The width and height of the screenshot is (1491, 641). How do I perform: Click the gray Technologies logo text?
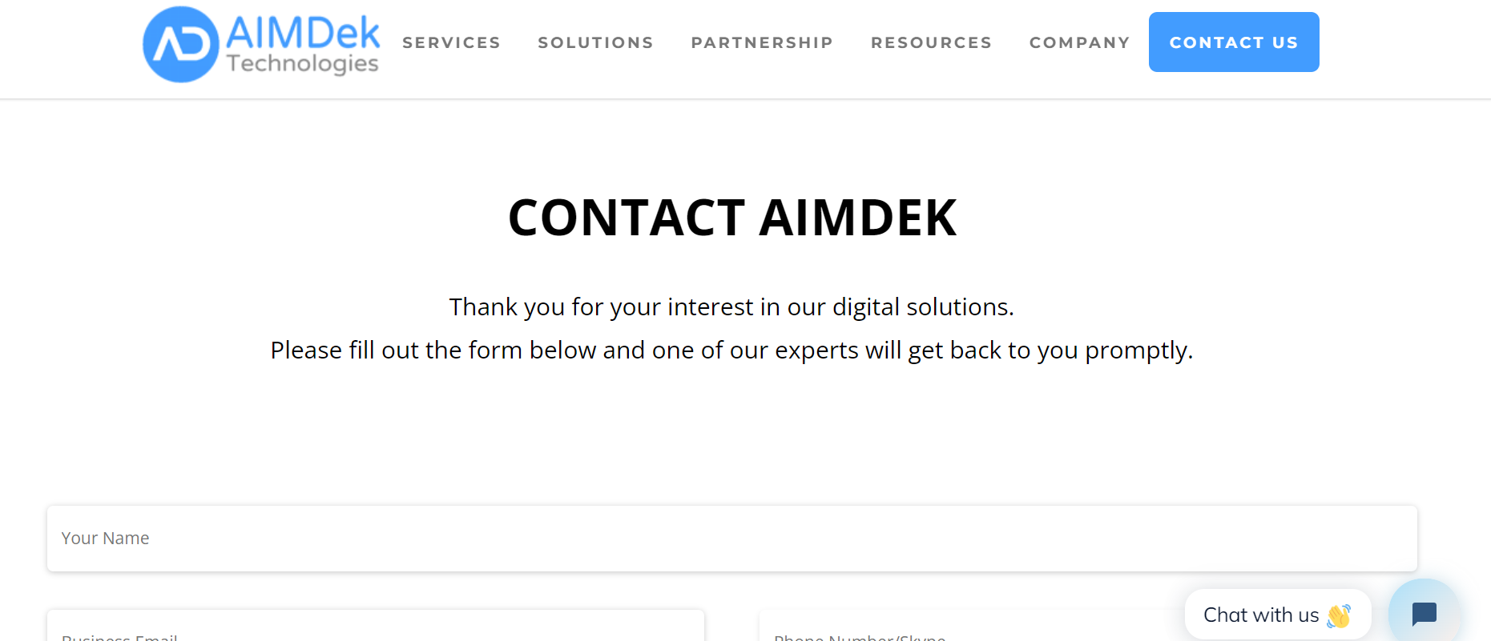(302, 63)
